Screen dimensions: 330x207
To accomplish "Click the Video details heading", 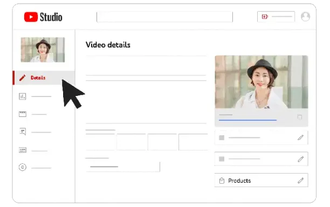I will click(x=108, y=45).
